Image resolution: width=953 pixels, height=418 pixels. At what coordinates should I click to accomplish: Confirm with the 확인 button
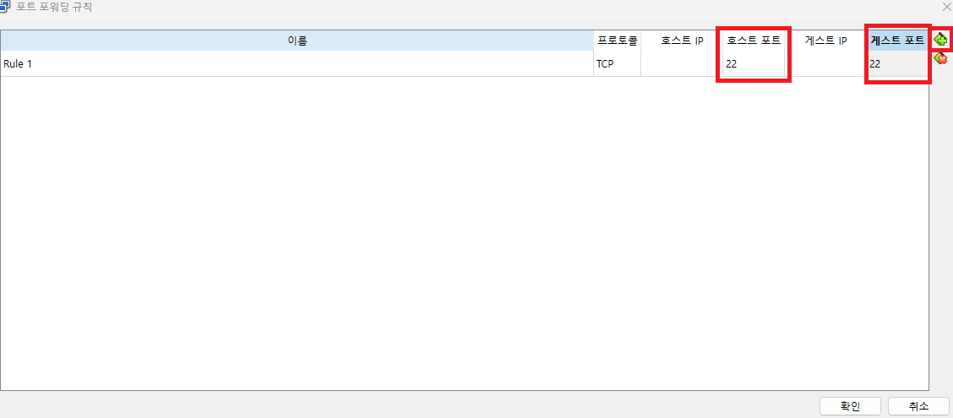(x=850, y=406)
